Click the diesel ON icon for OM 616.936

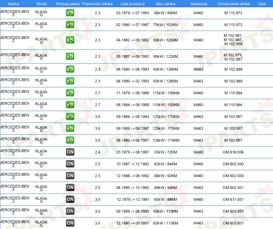[x=70, y=152]
